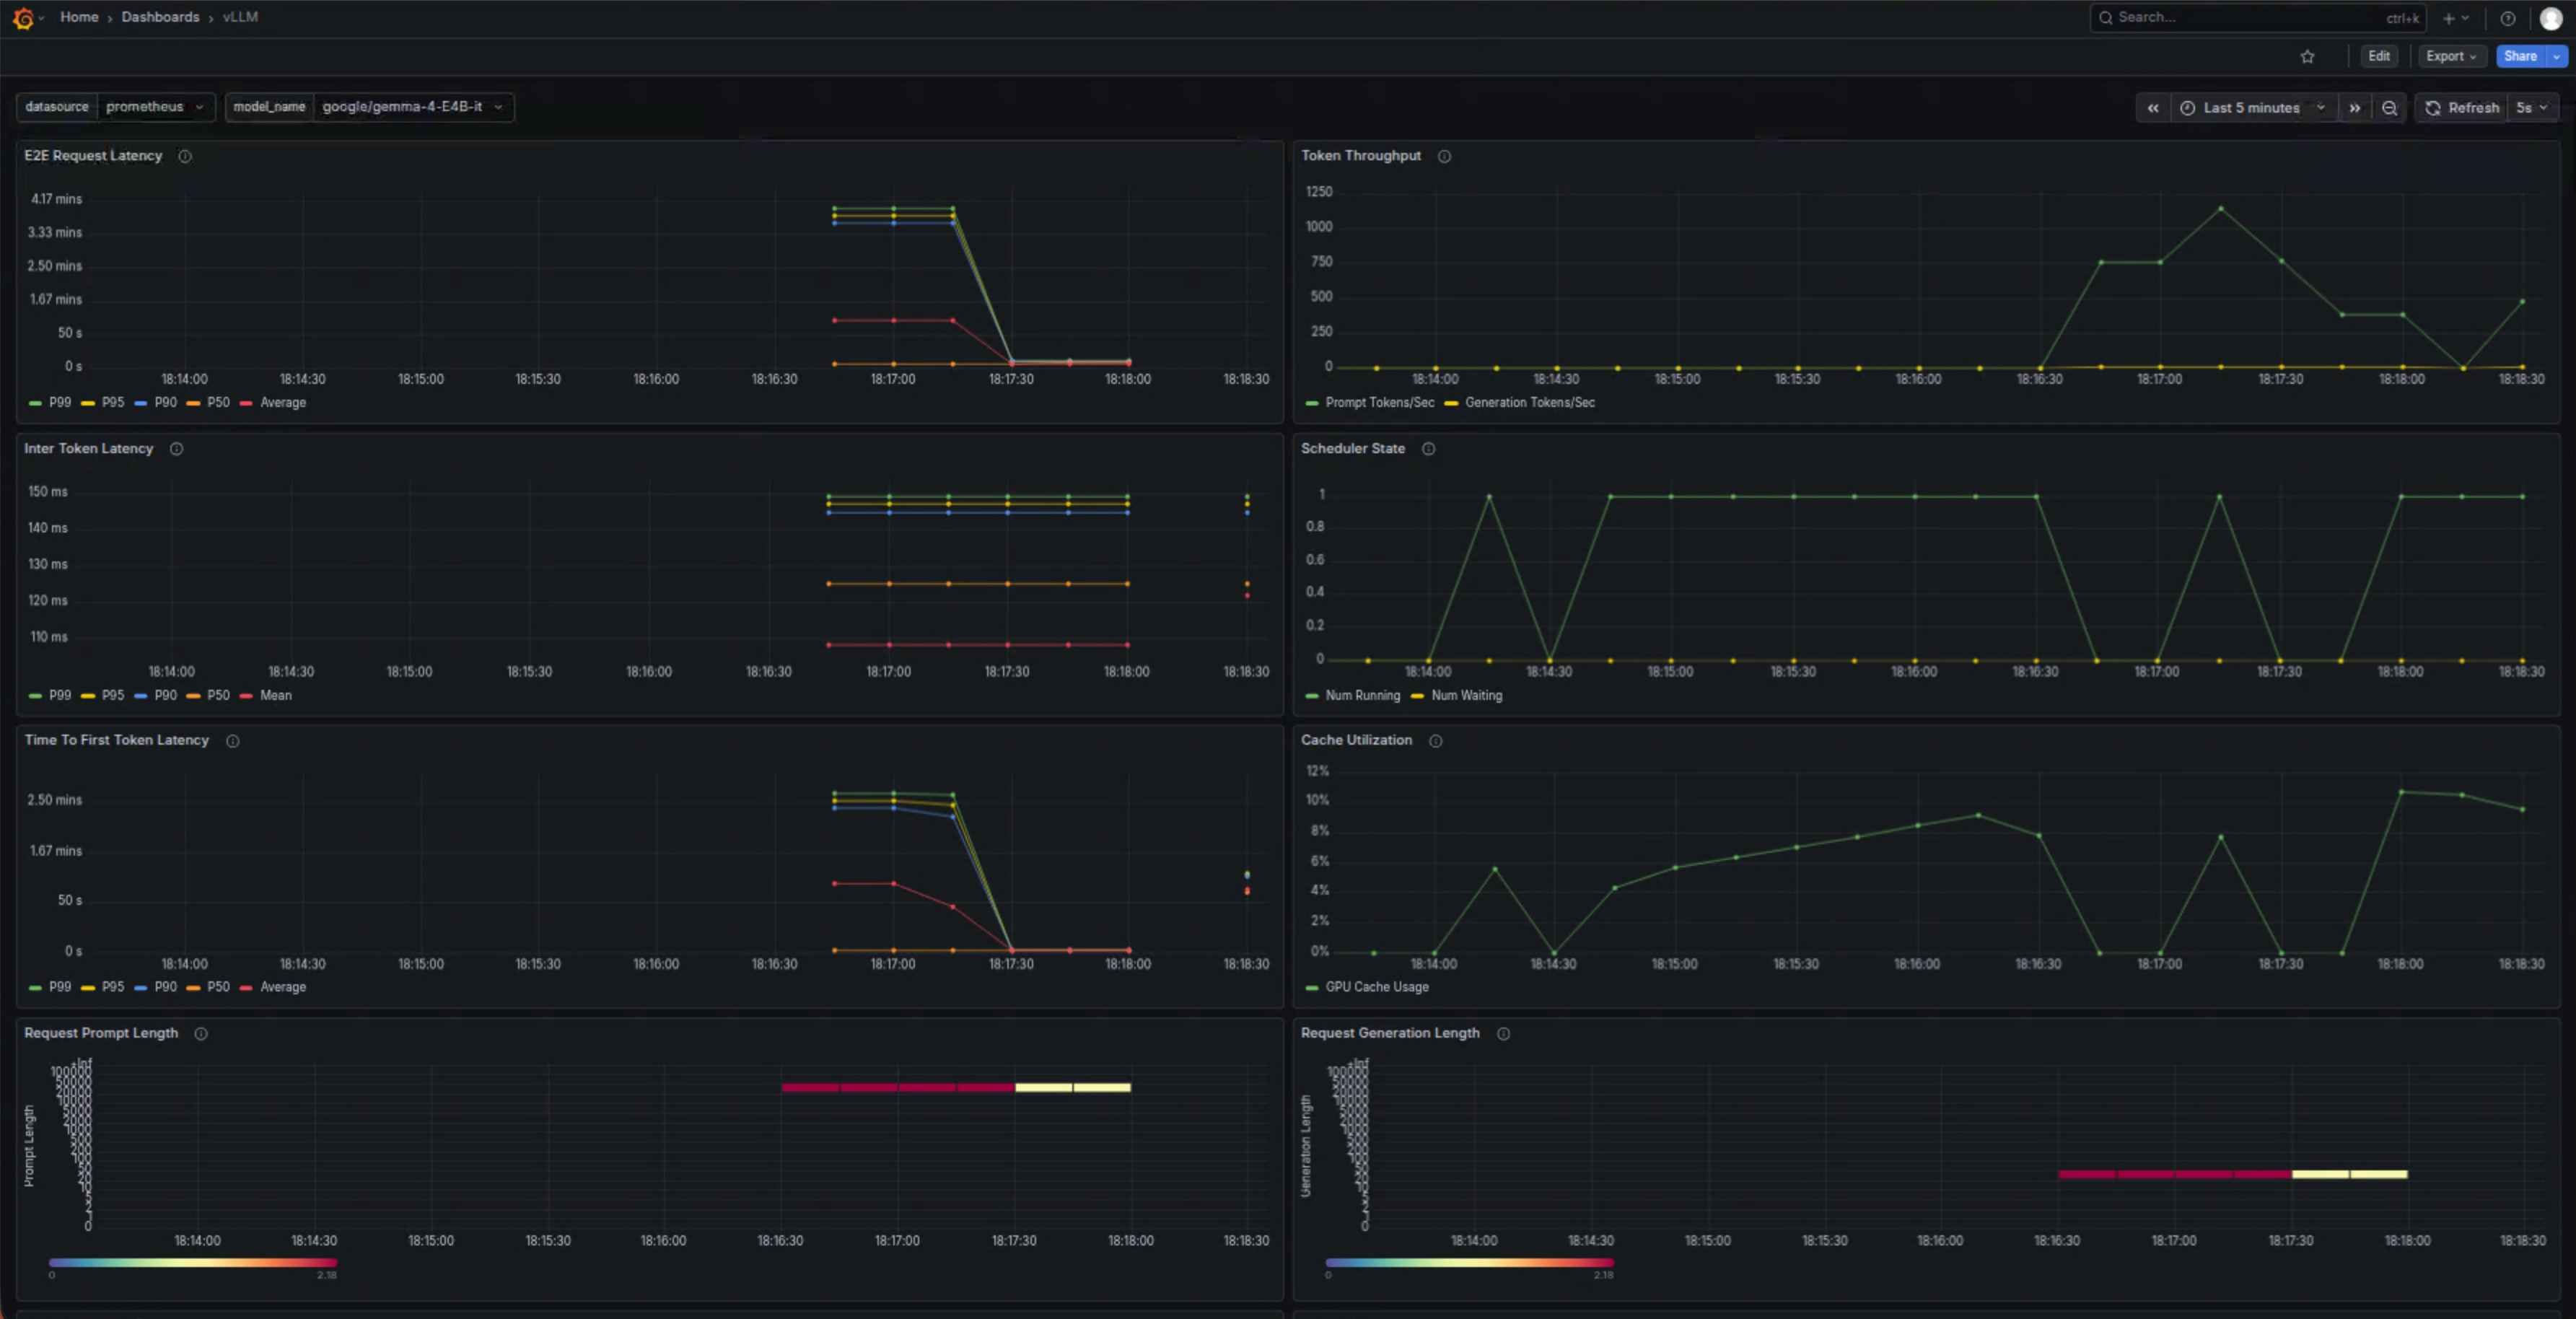Screen dimensions: 2576x1319
Task: Click the Edit dashboard button
Action: pos(2379,56)
